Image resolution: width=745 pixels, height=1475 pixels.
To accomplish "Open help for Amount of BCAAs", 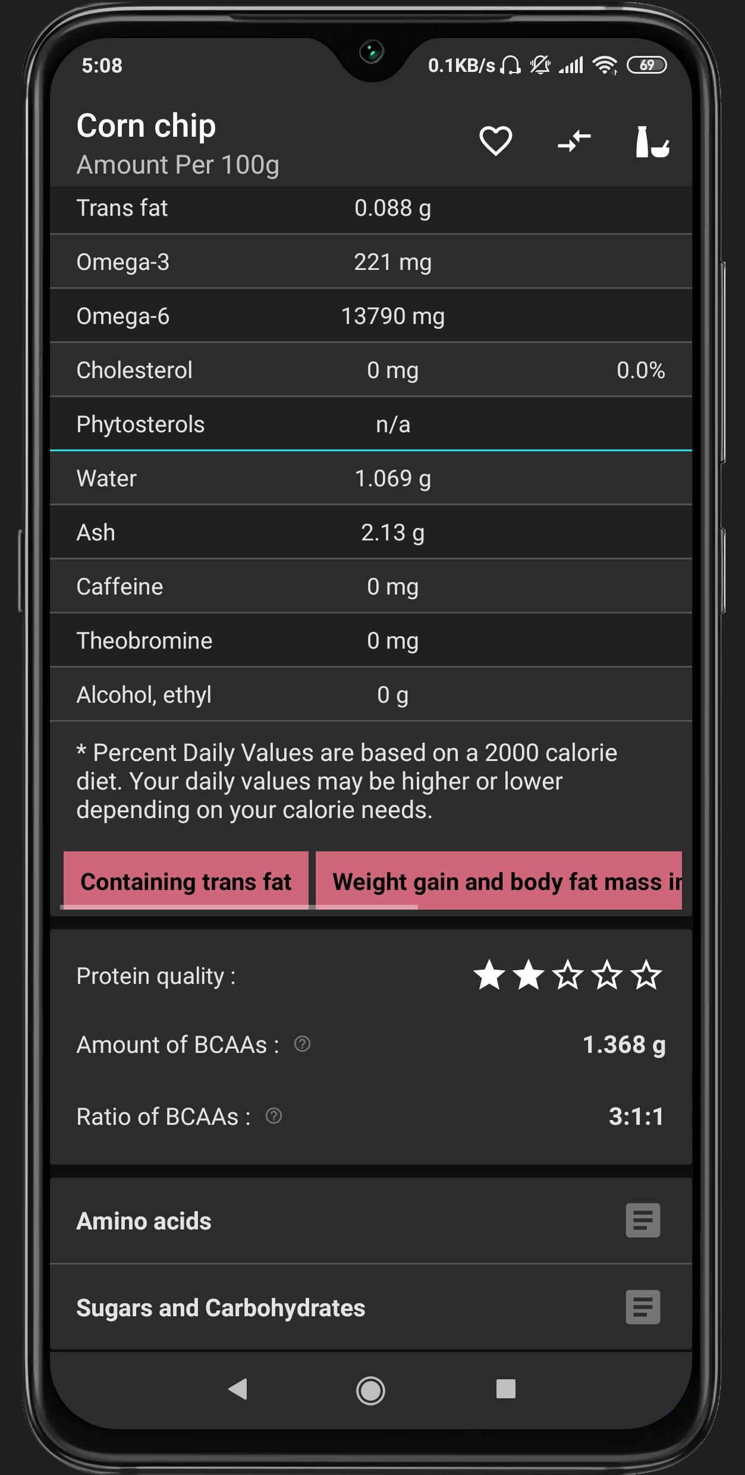I will [x=302, y=1044].
